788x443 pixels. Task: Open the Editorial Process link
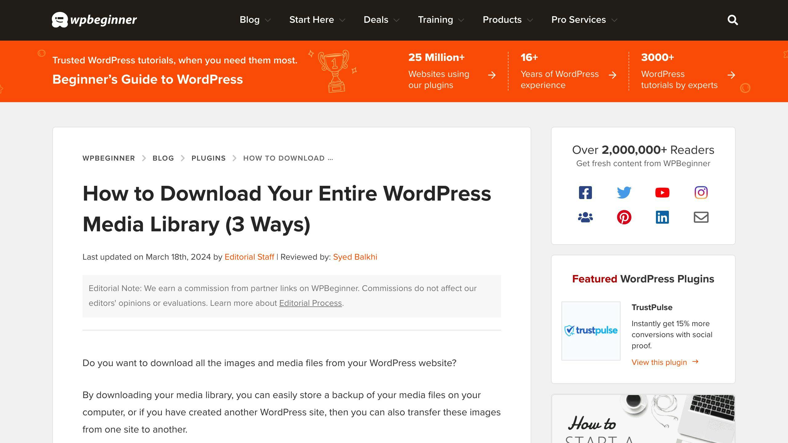[x=310, y=303]
